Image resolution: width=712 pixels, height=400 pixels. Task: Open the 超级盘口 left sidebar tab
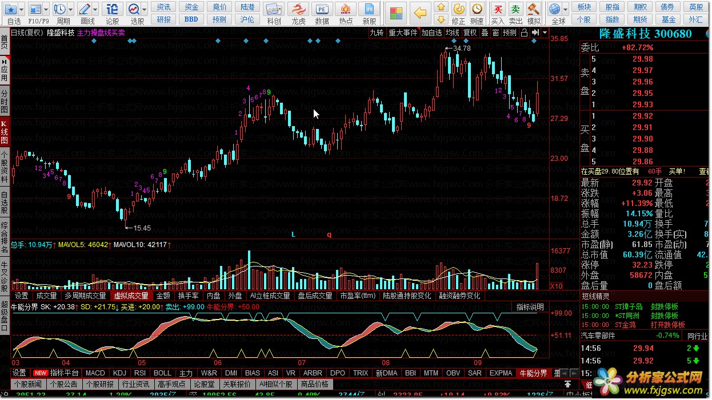5,315
